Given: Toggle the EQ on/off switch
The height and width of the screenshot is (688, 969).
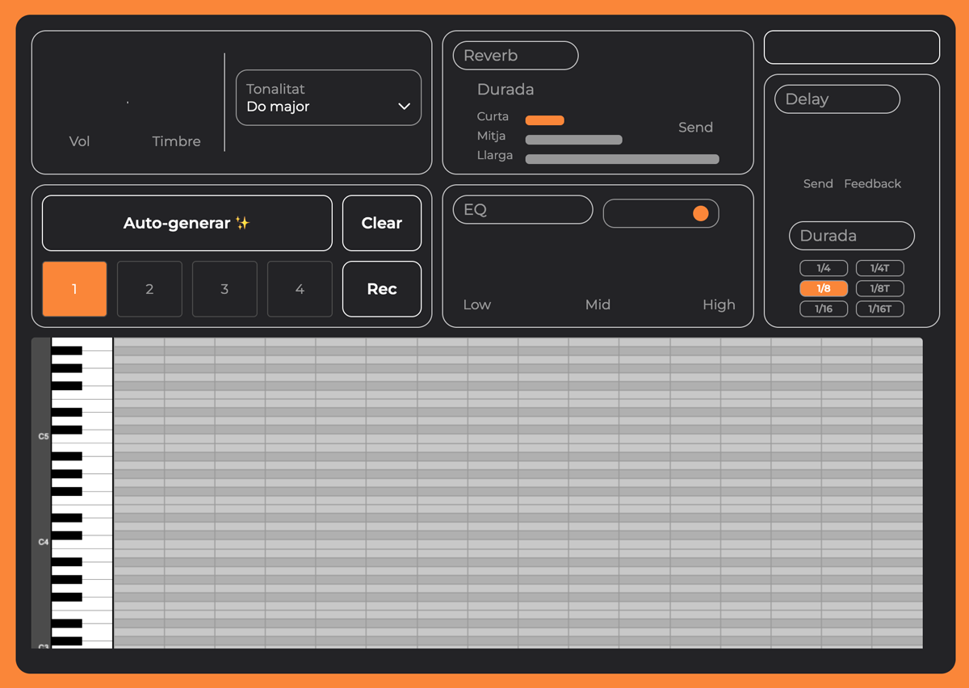Looking at the screenshot, I should [661, 213].
